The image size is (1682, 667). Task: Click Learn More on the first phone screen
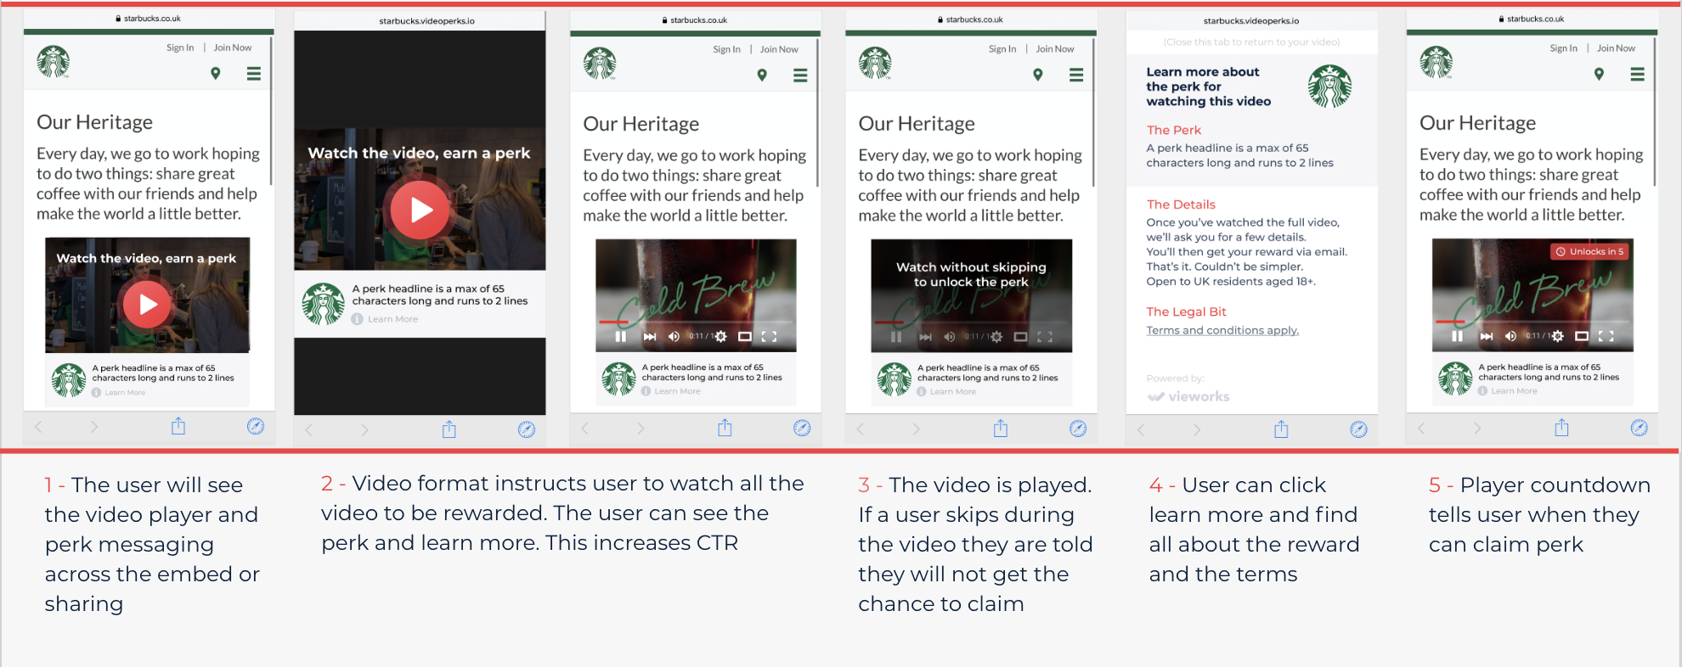[125, 392]
